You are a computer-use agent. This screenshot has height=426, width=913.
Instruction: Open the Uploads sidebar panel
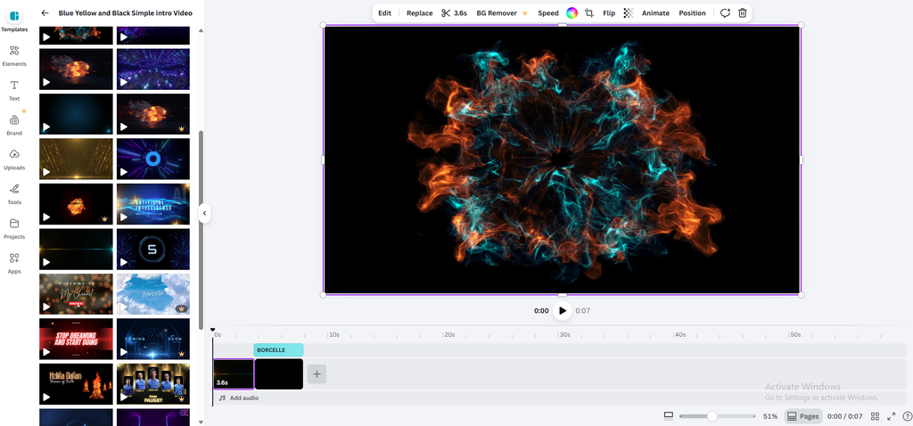(x=14, y=160)
